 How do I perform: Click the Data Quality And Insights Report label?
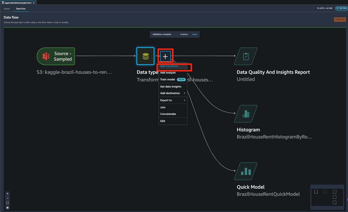pyautogui.click(x=273, y=72)
